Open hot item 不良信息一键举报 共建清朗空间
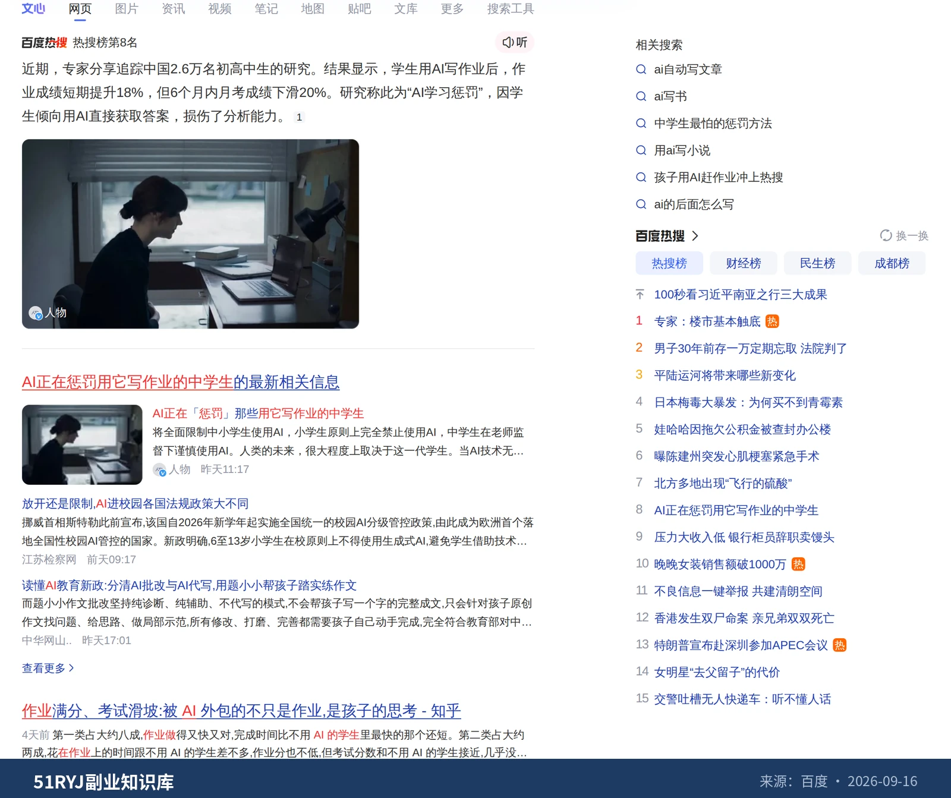 (x=738, y=591)
